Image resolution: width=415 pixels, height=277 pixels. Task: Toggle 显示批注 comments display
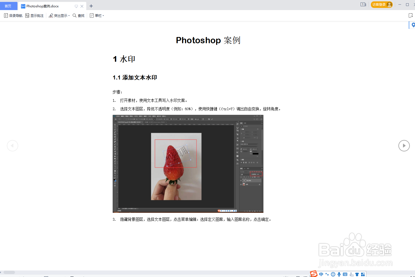coord(34,16)
